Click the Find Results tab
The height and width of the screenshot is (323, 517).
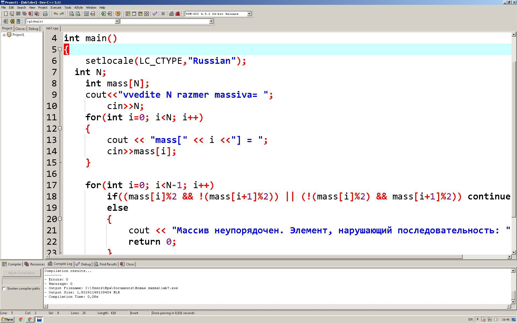[x=106, y=264]
